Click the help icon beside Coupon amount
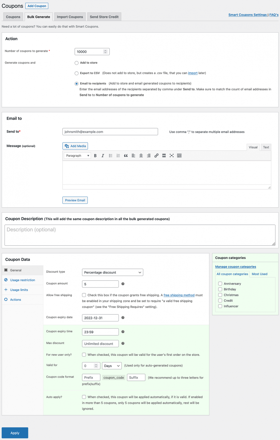280x440 pixels. point(123,284)
